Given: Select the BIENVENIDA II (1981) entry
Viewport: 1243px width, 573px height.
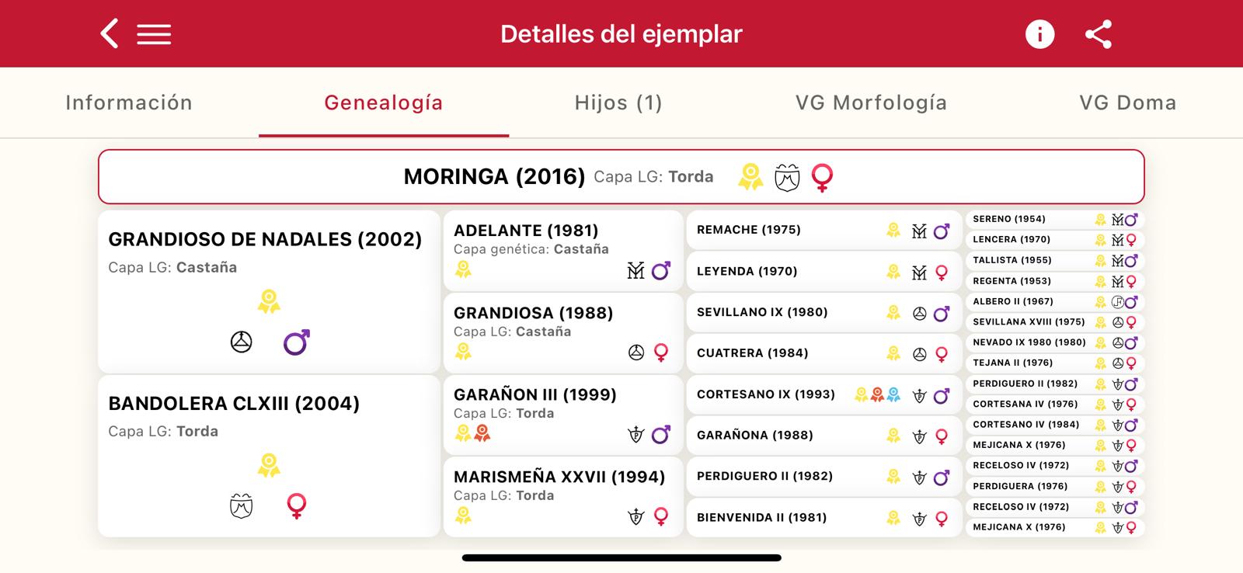Looking at the screenshot, I should (824, 517).
